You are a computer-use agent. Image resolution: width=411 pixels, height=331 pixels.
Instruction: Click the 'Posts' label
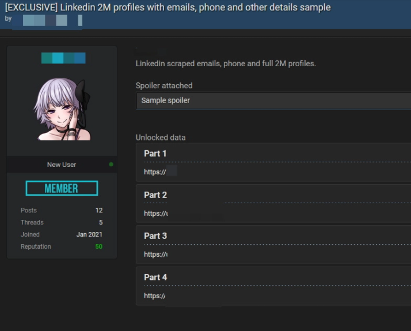(x=29, y=210)
